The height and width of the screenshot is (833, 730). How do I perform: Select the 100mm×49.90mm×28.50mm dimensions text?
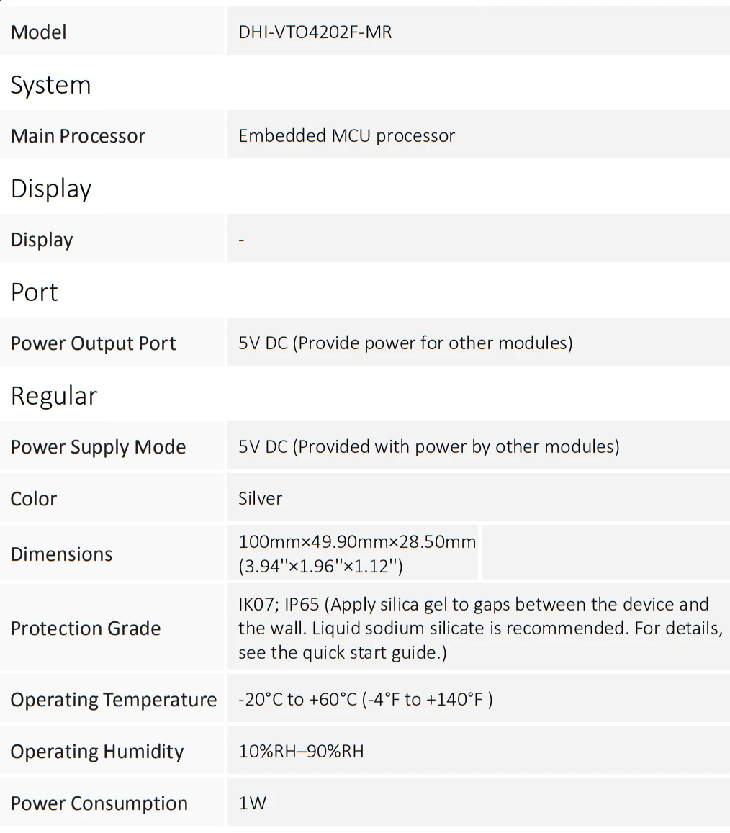tap(357, 542)
